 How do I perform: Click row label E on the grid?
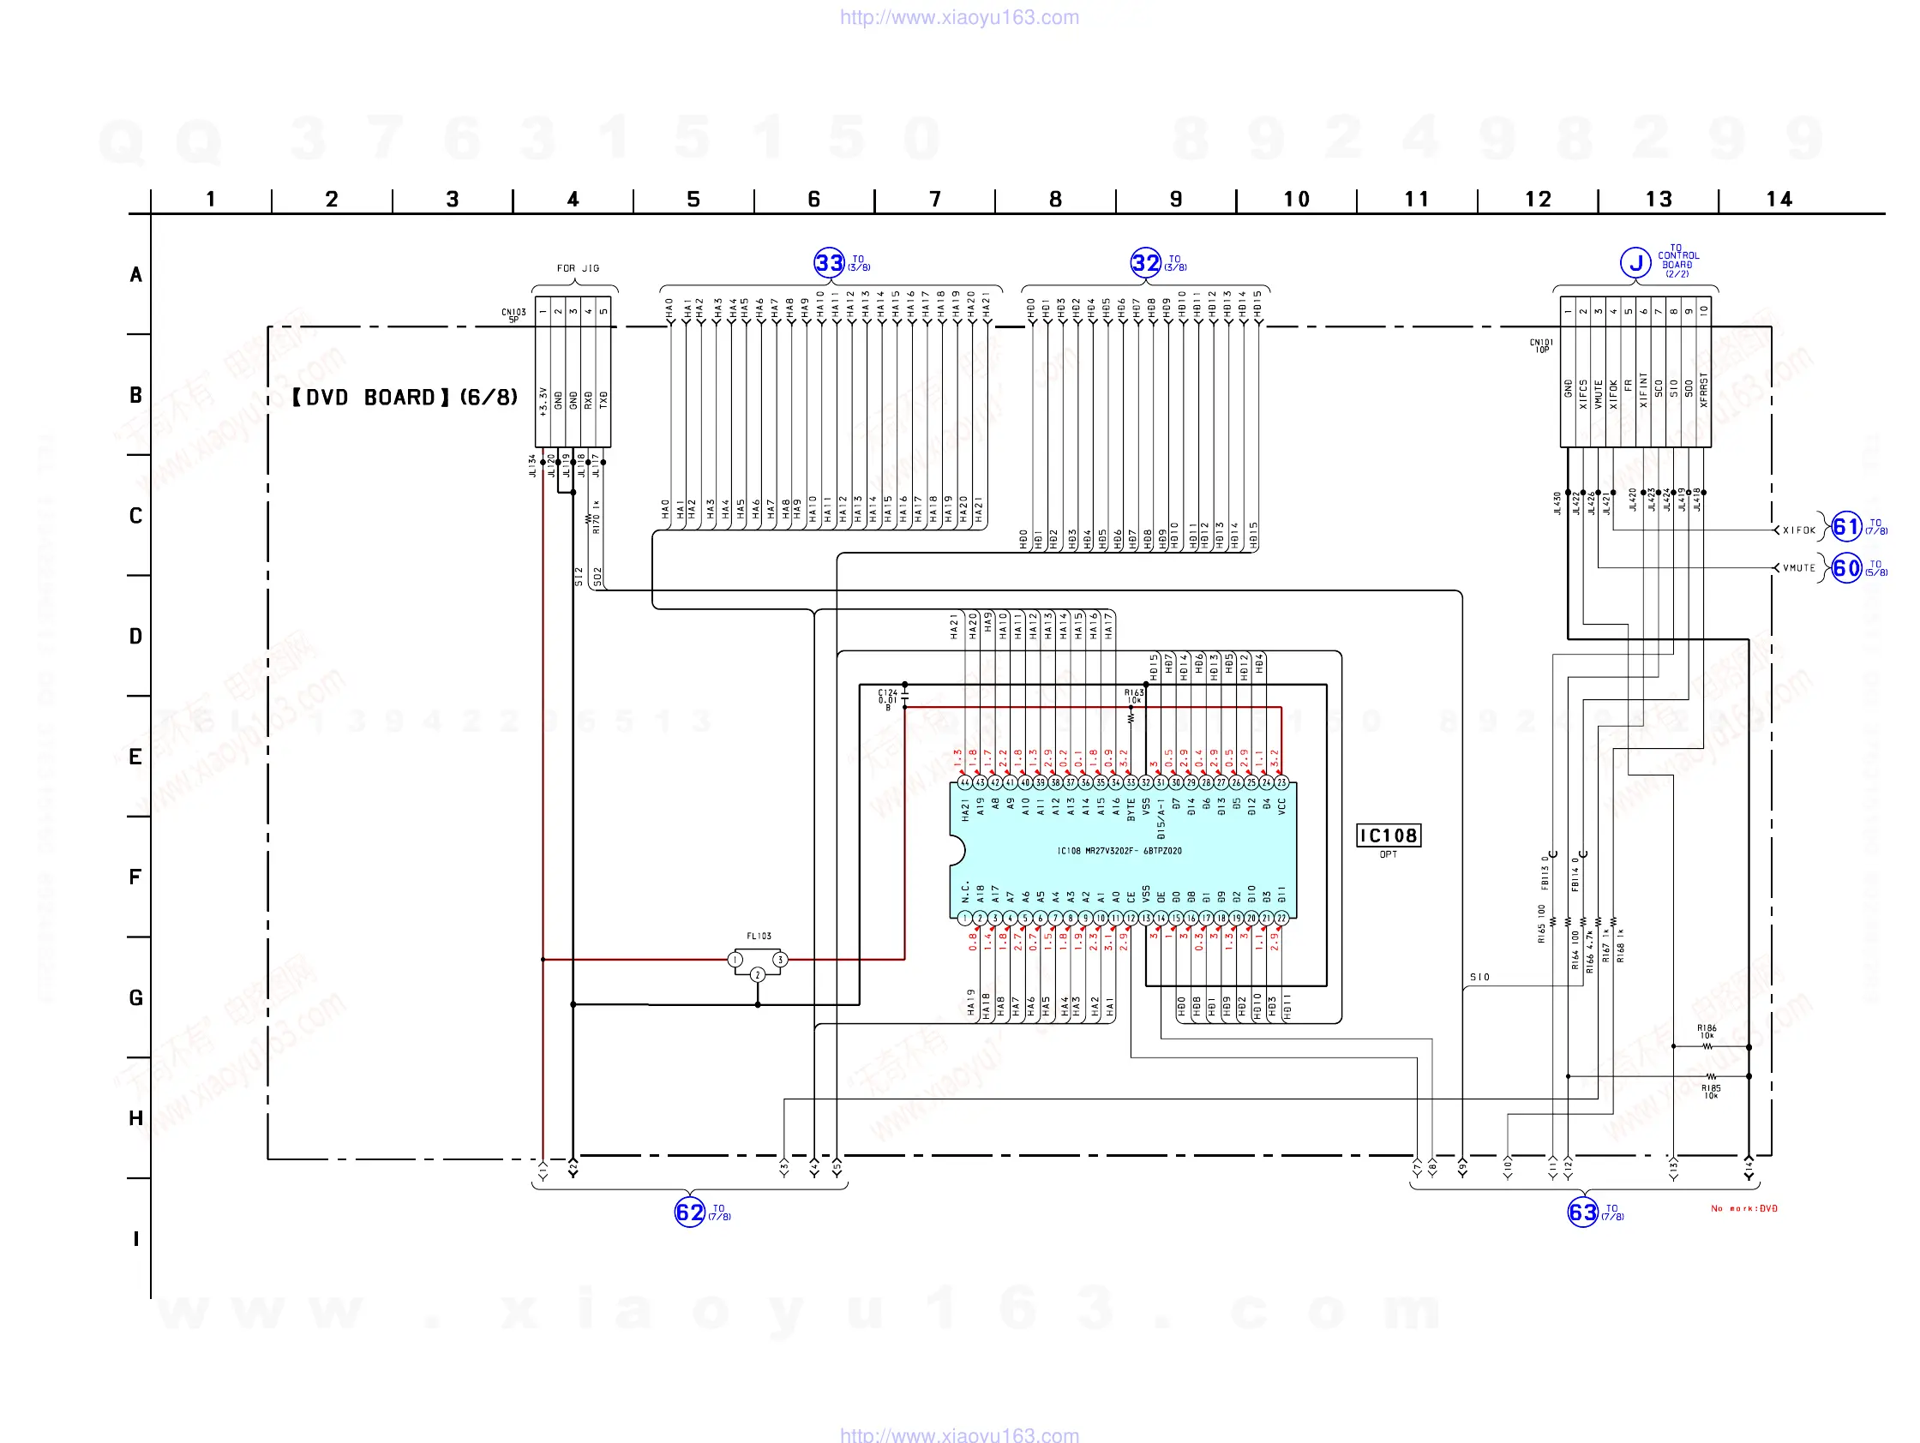point(135,757)
